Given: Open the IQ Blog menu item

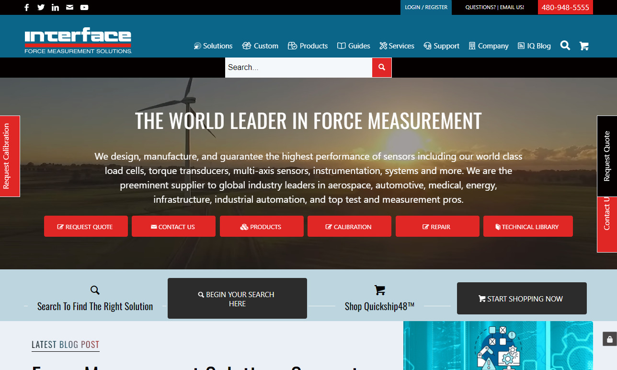Looking at the screenshot, I should tap(534, 46).
